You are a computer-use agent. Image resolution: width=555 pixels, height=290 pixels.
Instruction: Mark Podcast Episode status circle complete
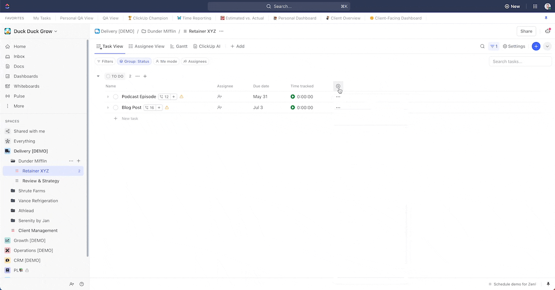click(x=116, y=97)
